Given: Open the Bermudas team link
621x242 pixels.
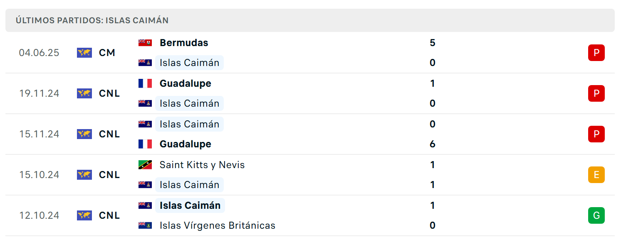Looking at the screenshot, I should click(x=184, y=43).
